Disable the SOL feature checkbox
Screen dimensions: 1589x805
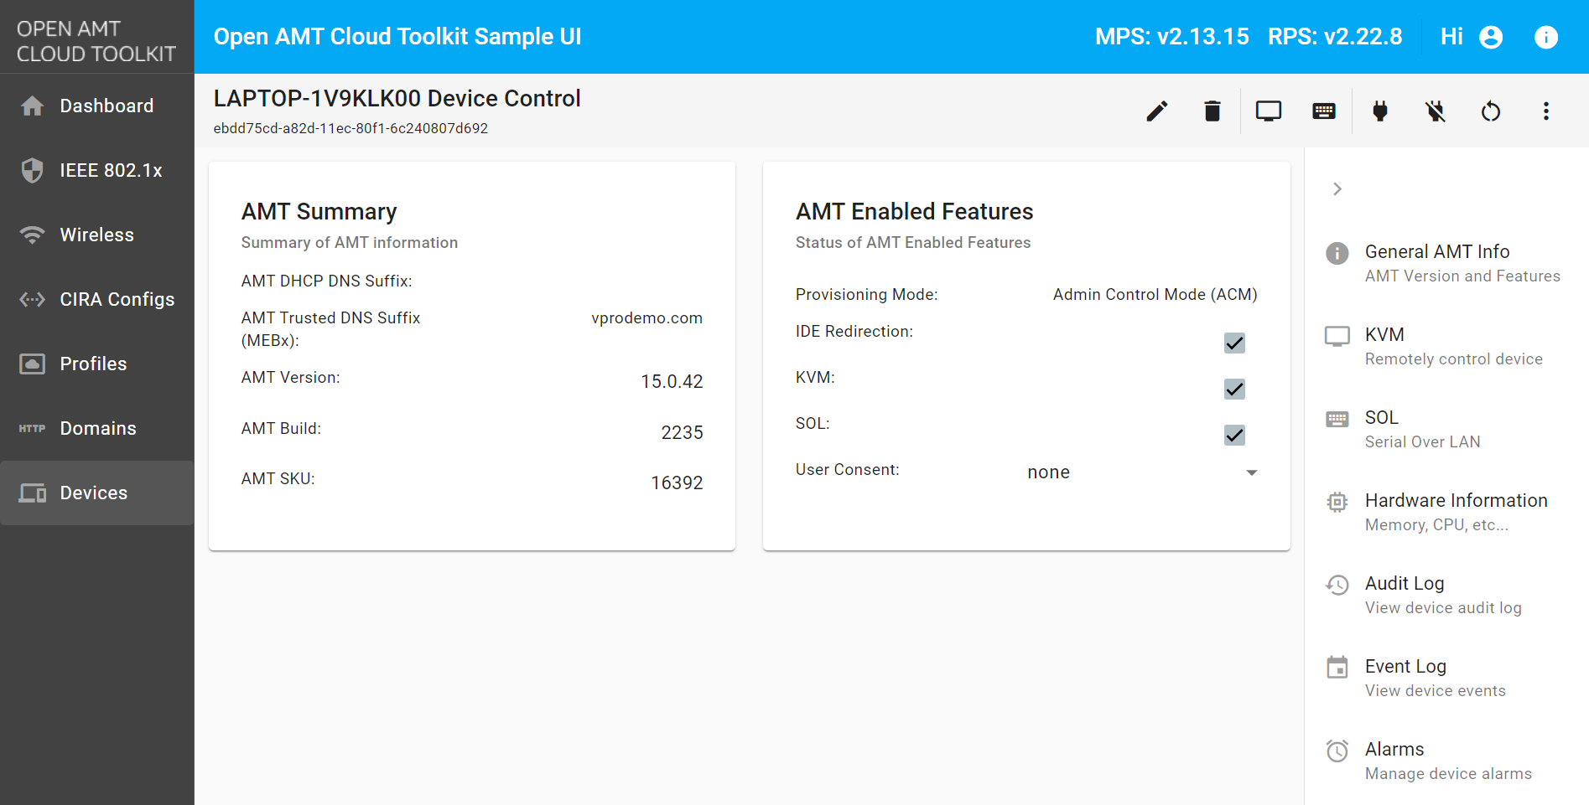click(x=1234, y=436)
